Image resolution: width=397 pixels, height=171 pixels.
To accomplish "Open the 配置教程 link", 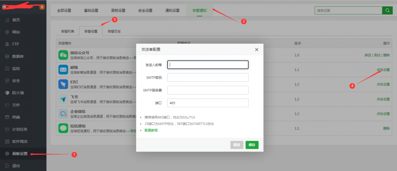I will click(151, 130).
